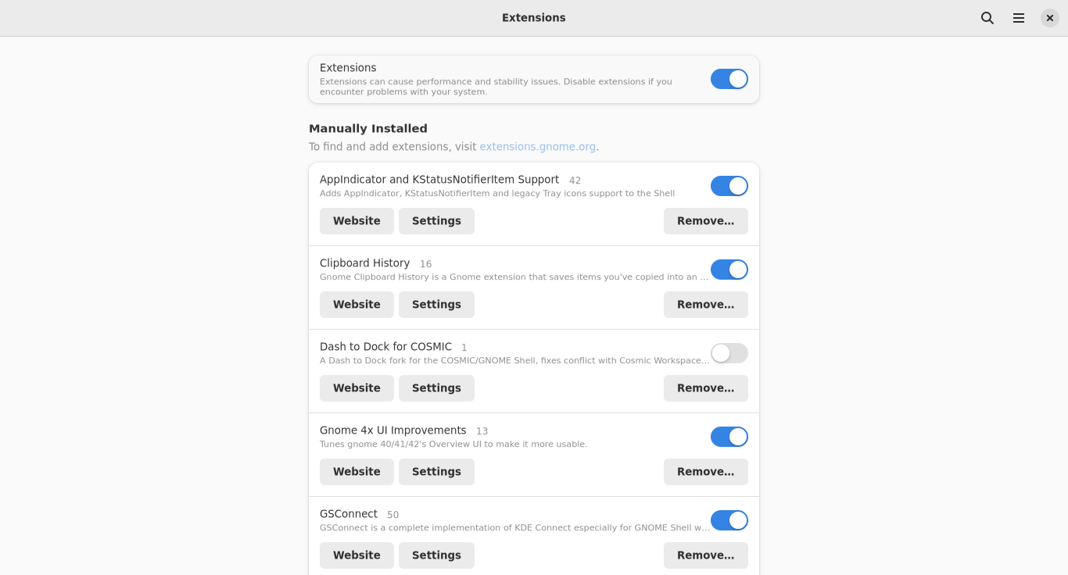This screenshot has height=575, width=1068.
Task: Close the Extensions application window
Action: 1049,17
